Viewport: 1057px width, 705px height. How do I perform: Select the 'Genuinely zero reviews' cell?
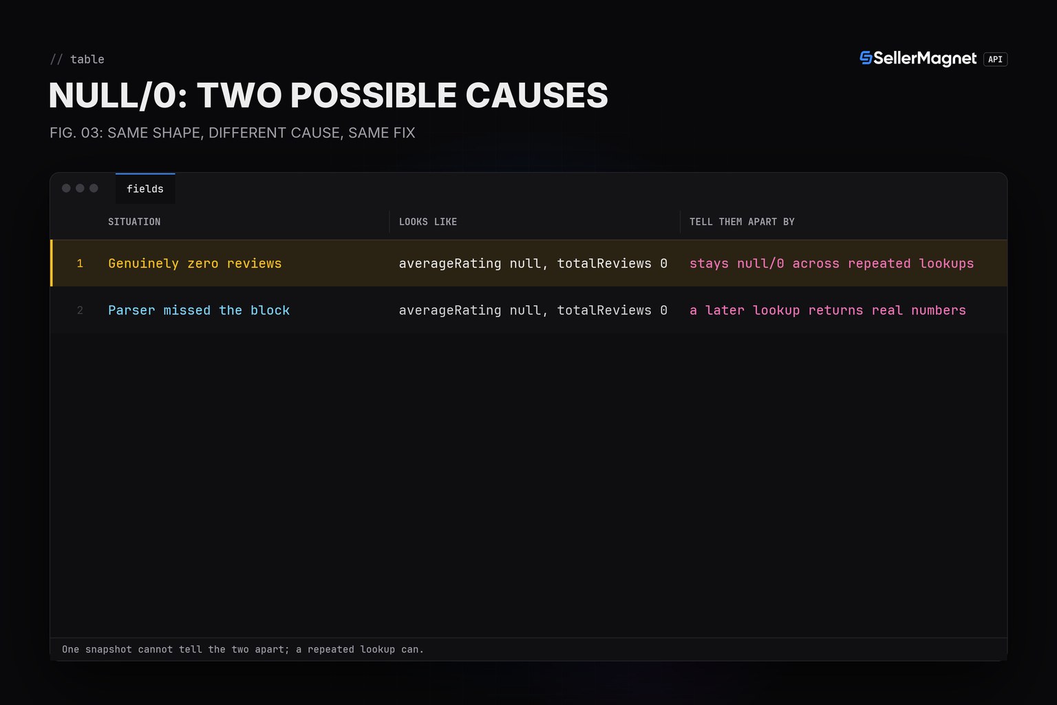pos(195,264)
